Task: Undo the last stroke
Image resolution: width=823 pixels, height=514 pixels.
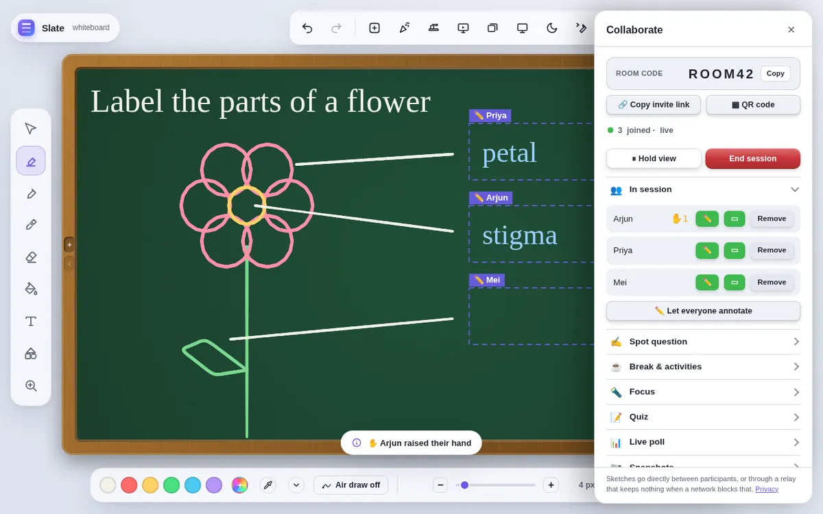Action: pyautogui.click(x=307, y=28)
